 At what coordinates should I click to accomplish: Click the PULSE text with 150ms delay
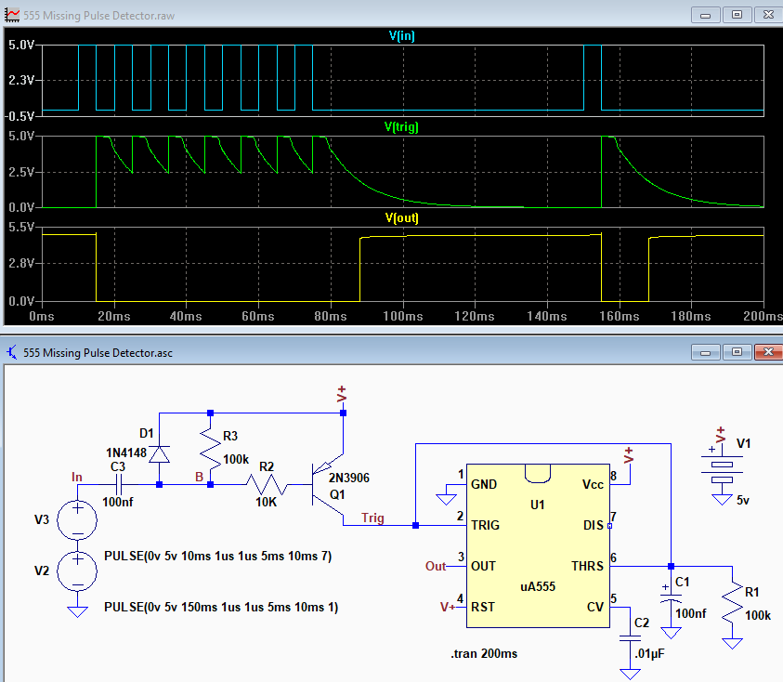[x=221, y=607]
